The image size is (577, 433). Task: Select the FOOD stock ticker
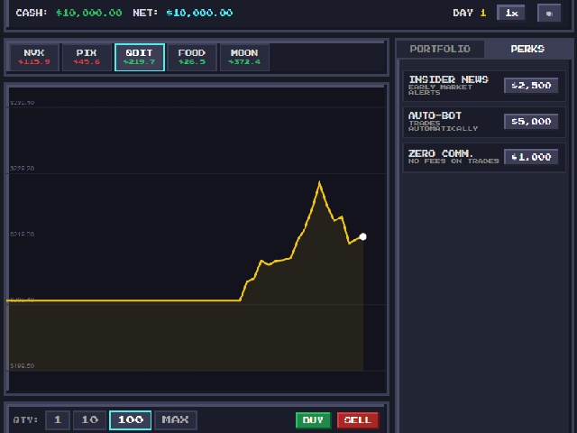click(x=192, y=57)
